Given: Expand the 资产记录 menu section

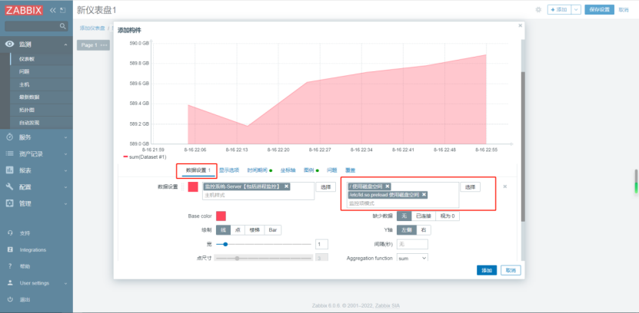Looking at the screenshot, I should pyautogui.click(x=65, y=154).
